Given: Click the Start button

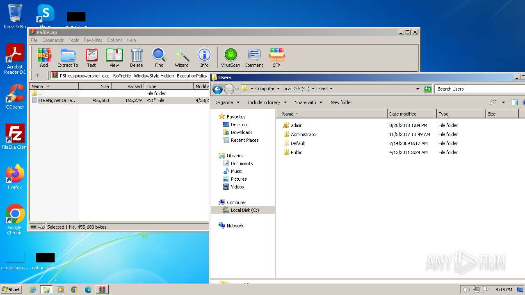Looking at the screenshot, I should [x=11, y=290].
